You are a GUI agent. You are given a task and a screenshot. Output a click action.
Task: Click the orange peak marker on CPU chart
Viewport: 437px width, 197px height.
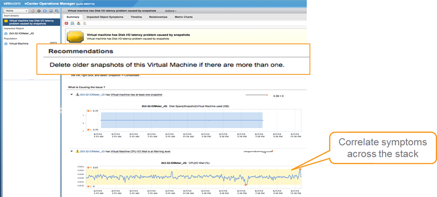(x=300, y=170)
